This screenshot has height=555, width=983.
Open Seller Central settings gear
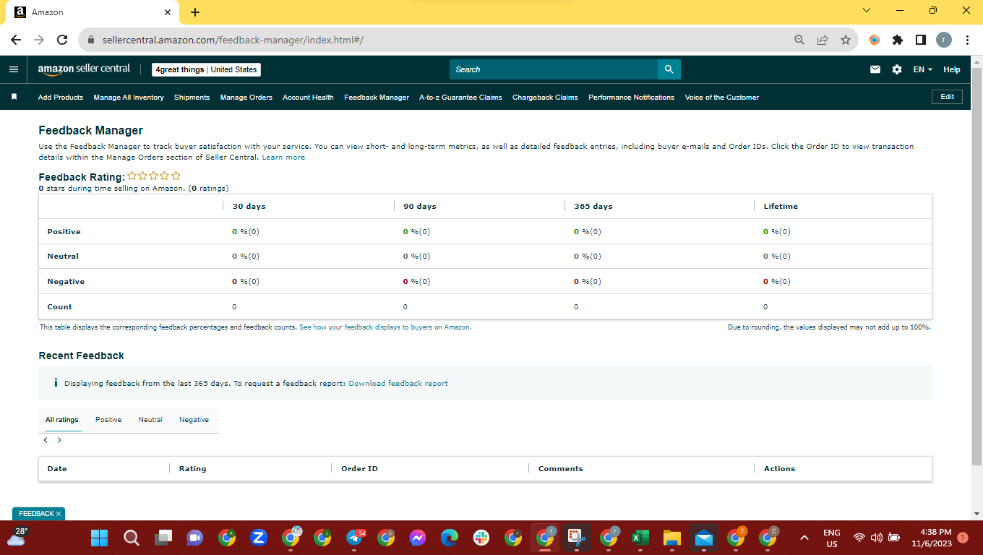coord(897,69)
